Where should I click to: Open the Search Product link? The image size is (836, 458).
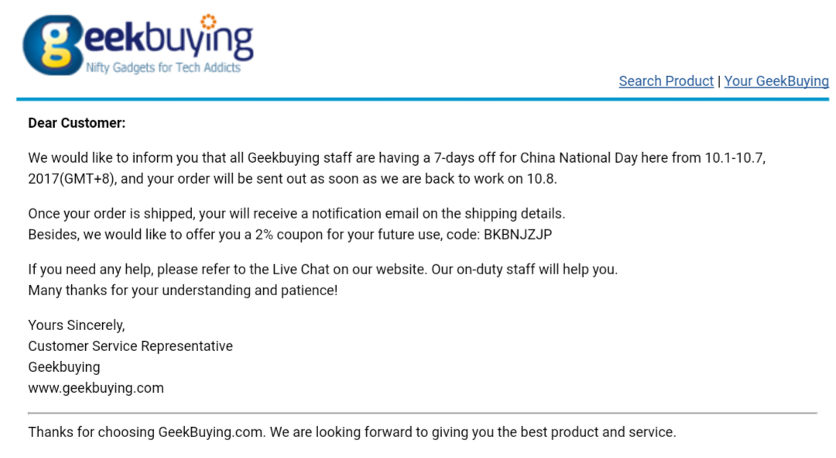coord(666,81)
